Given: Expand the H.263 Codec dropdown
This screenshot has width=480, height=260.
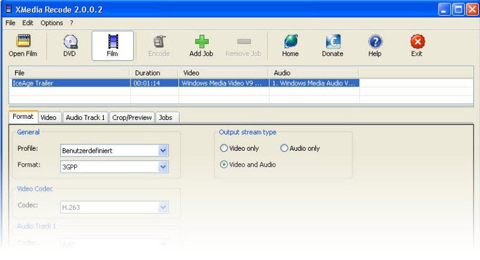Looking at the screenshot, I should click(x=163, y=206).
